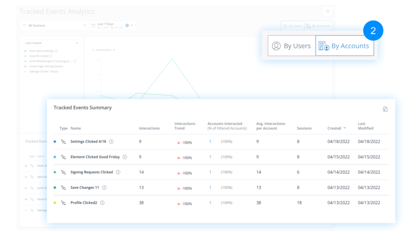Click the green dot for Save Changes 11

pyautogui.click(x=55, y=188)
